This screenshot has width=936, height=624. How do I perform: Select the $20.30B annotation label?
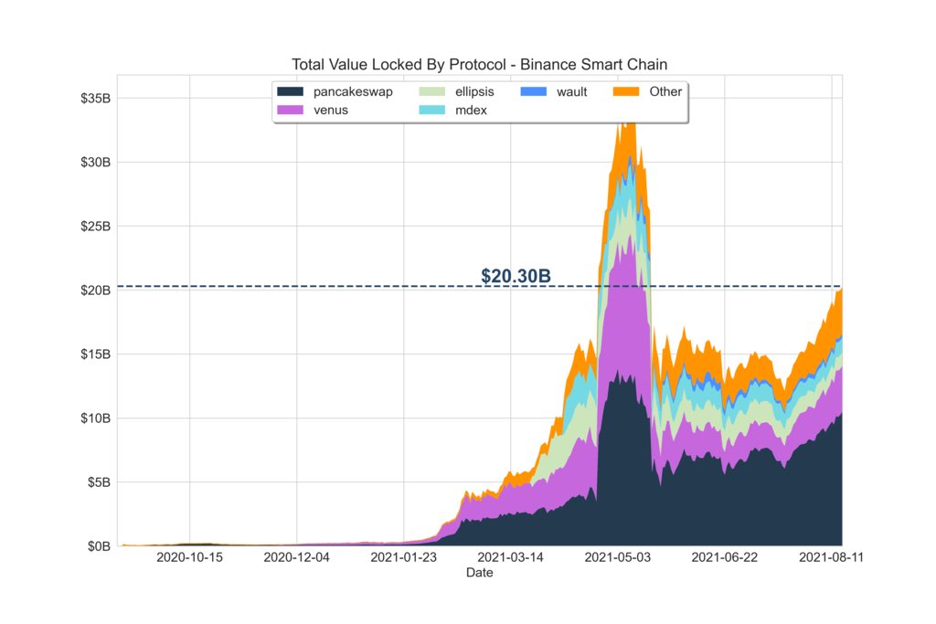516,276
